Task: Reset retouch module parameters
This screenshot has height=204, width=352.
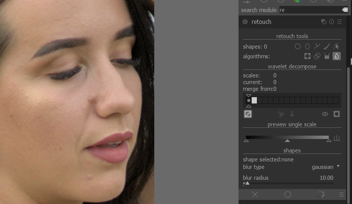Action: click(x=331, y=22)
